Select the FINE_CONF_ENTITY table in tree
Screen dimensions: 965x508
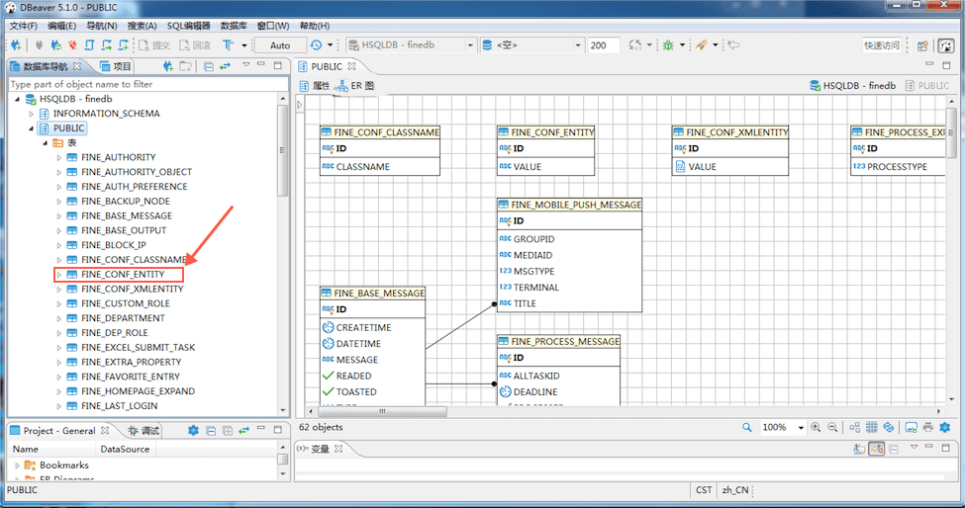tap(123, 274)
